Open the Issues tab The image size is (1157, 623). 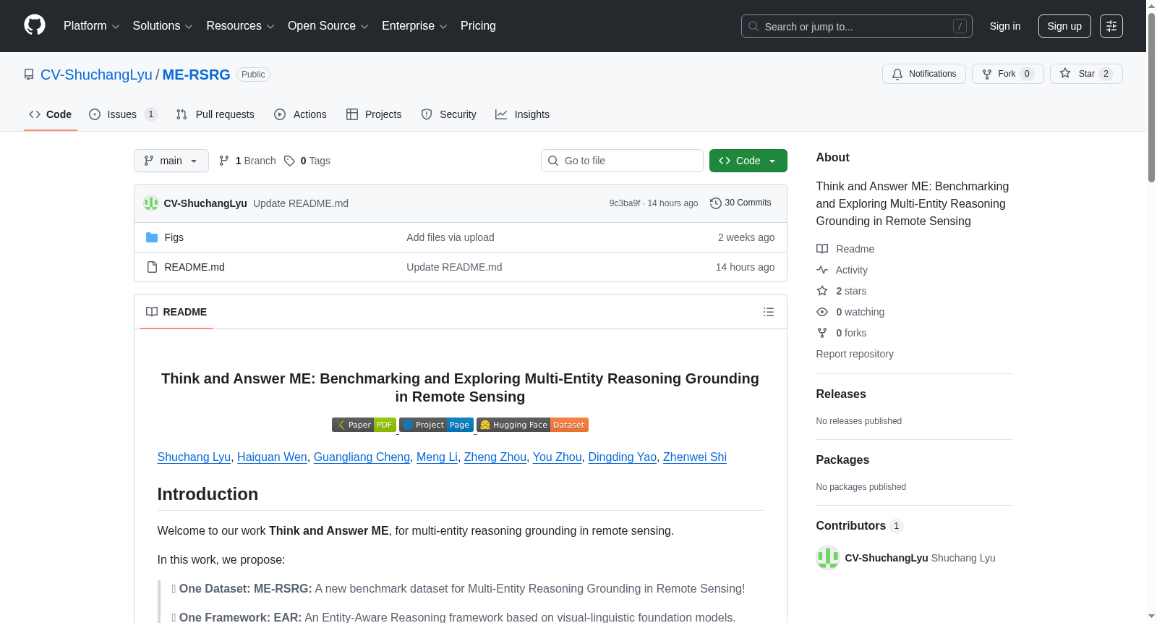point(123,114)
